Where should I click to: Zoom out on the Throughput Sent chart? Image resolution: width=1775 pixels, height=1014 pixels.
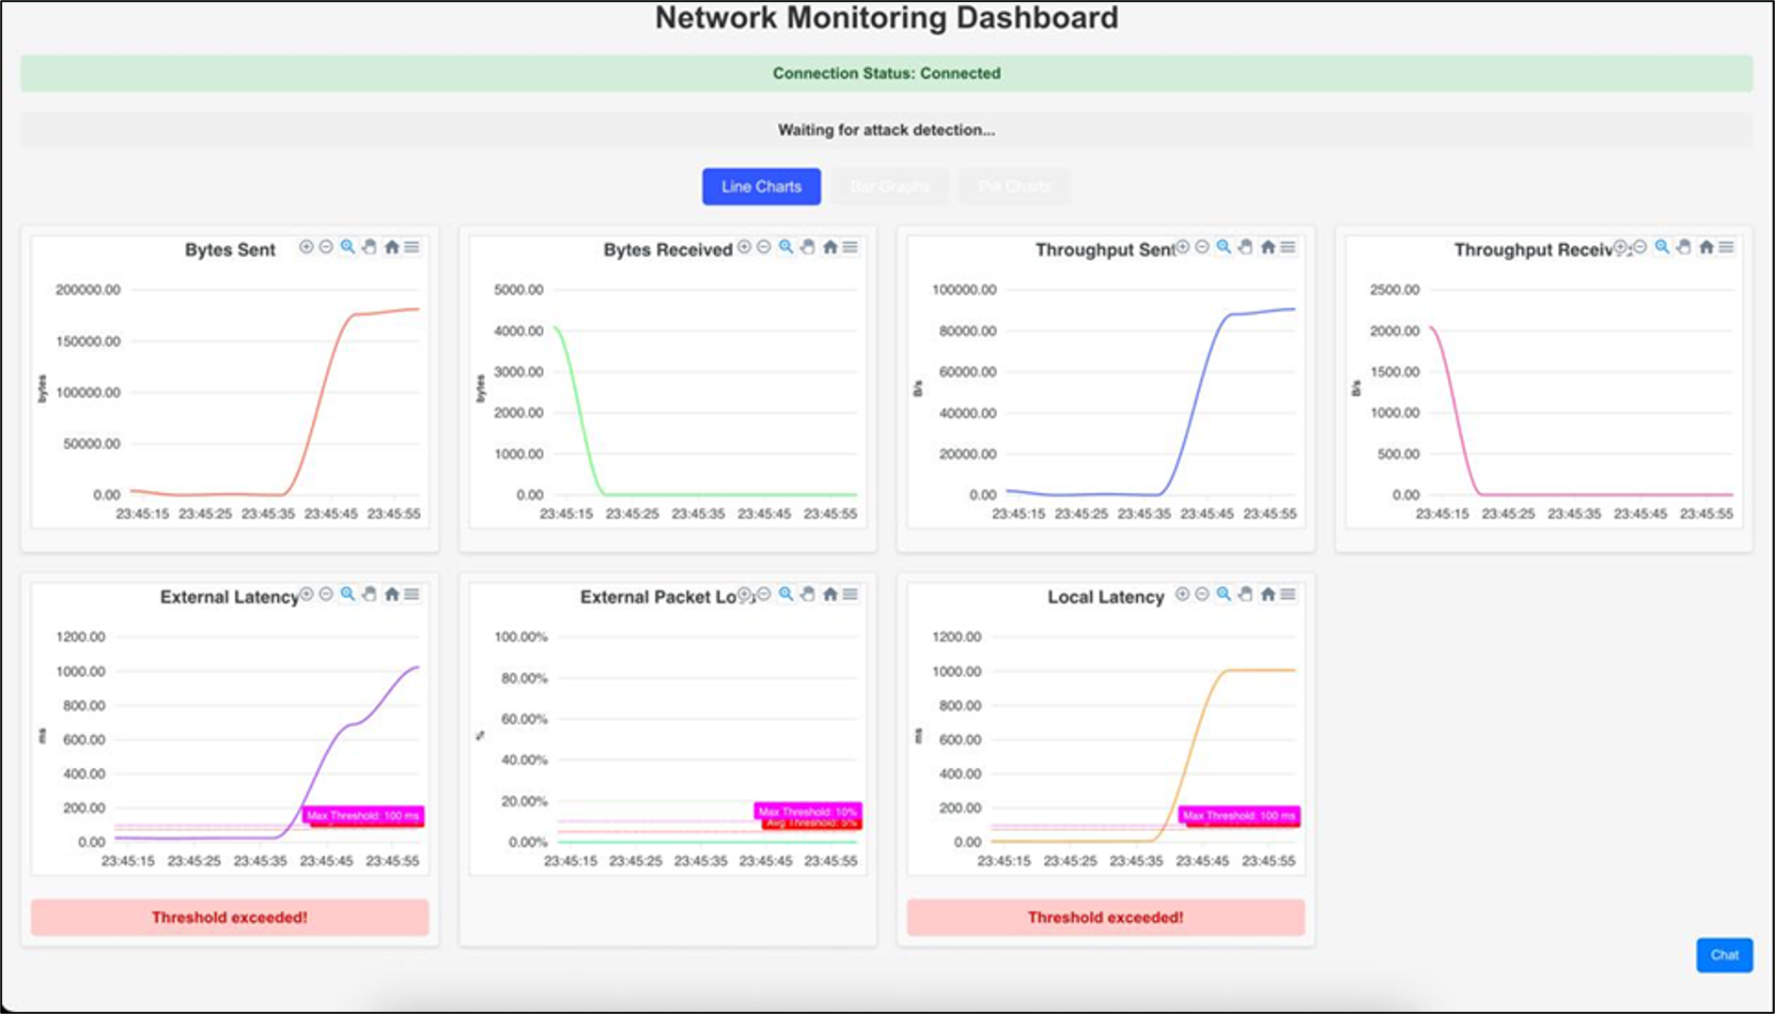(1202, 247)
